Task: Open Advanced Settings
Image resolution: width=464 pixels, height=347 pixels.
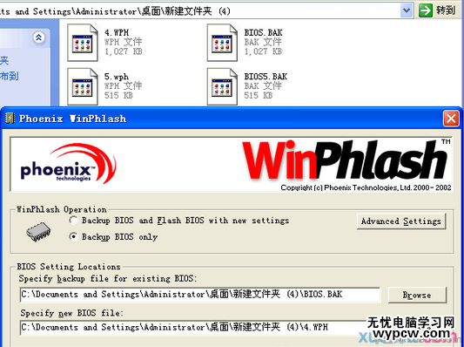Action: [401, 221]
